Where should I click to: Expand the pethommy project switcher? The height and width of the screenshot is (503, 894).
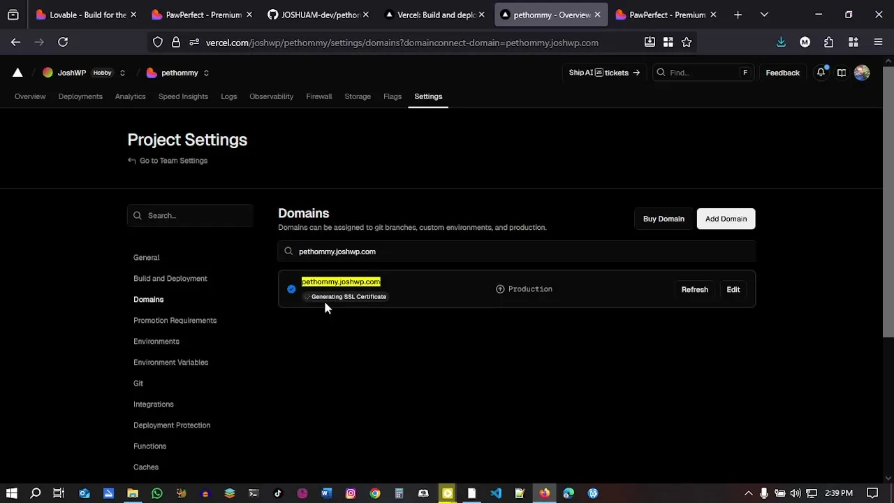point(206,73)
